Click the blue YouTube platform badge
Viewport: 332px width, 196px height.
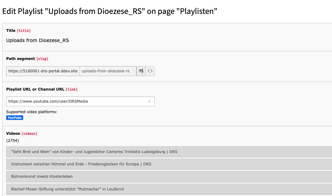[15, 117]
